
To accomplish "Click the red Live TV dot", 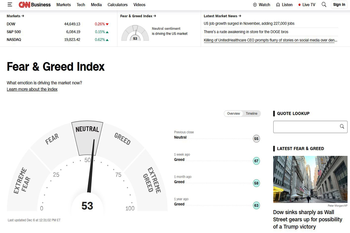I will point(299,5).
